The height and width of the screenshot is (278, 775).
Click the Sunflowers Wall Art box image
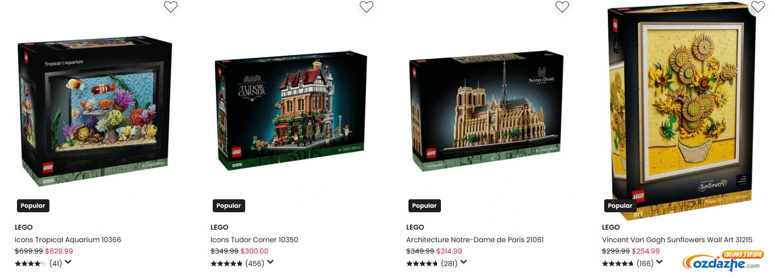682,112
